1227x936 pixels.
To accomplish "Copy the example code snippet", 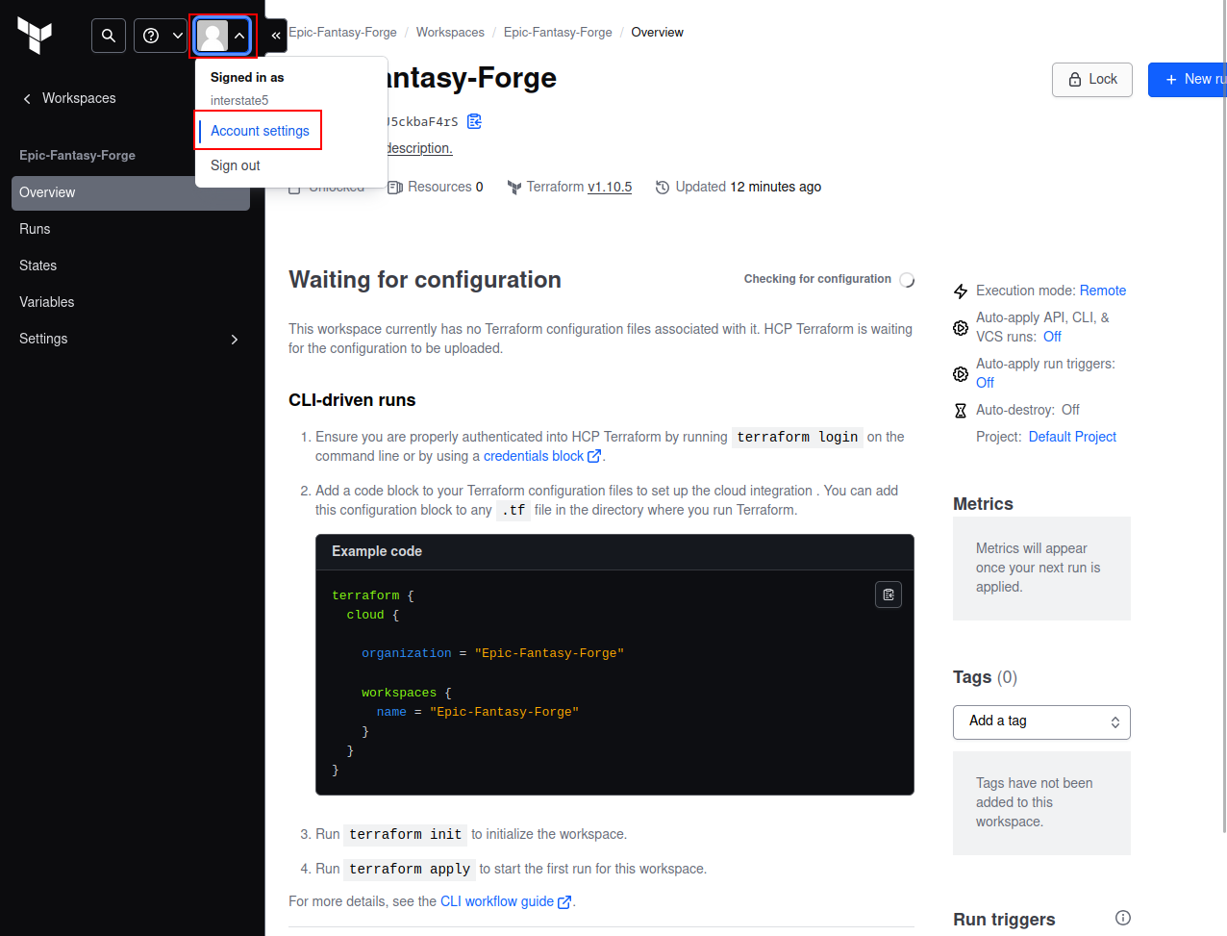I will pyautogui.click(x=889, y=594).
